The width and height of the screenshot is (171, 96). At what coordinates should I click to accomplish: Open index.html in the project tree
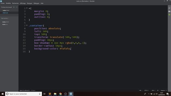(6, 22)
